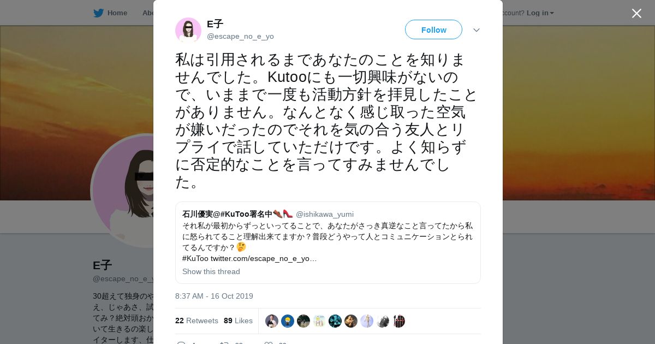
Task: Open the #KuToo hashtag in quoted tweet
Action: 195,258
